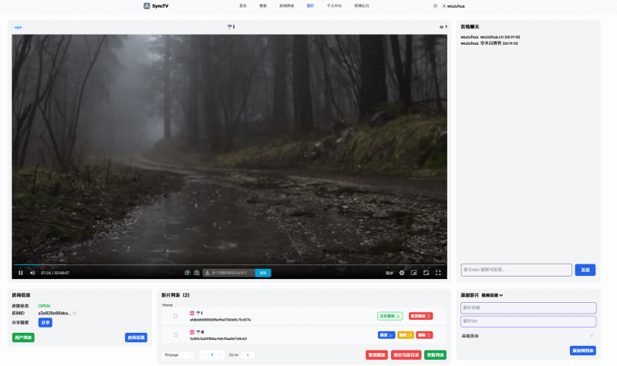Click the danmaku text input in the player
The width and height of the screenshot is (617, 366).
pos(233,273)
